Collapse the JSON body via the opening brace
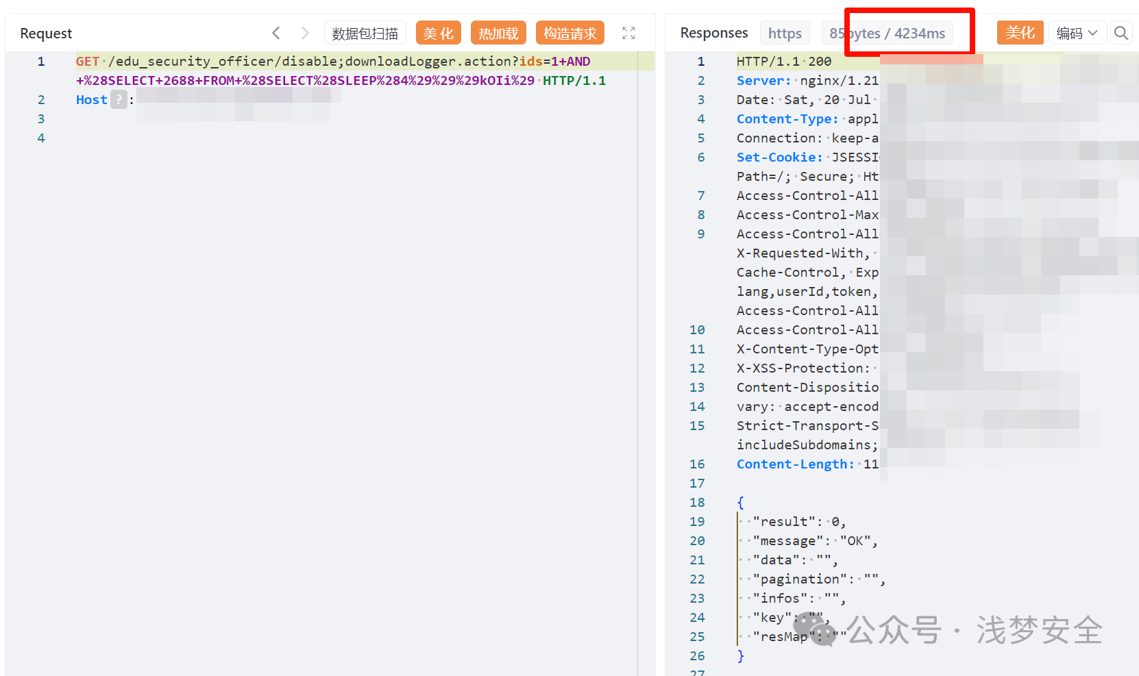This screenshot has height=676, width=1139. pyautogui.click(x=740, y=502)
